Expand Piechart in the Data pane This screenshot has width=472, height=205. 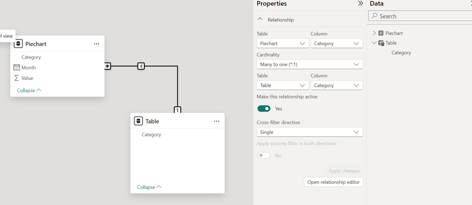click(x=374, y=33)
